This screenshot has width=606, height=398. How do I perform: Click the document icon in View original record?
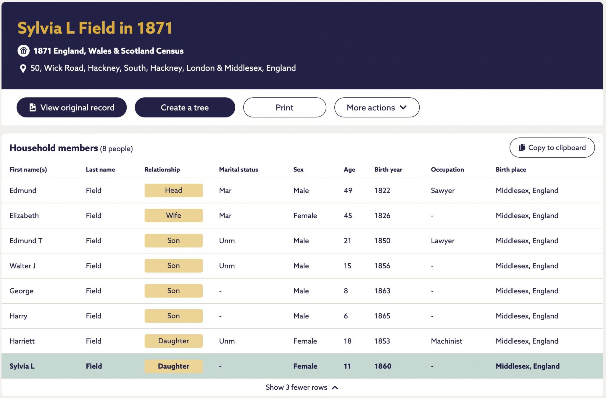(x=33, y=107)
